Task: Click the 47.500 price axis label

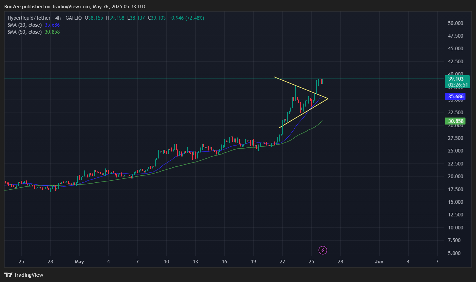Action: pos(456,36)
